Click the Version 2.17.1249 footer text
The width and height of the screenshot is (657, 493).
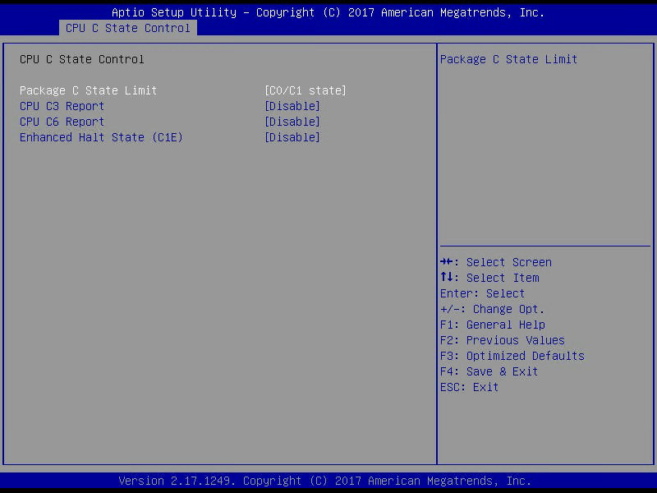coord(324,481)
